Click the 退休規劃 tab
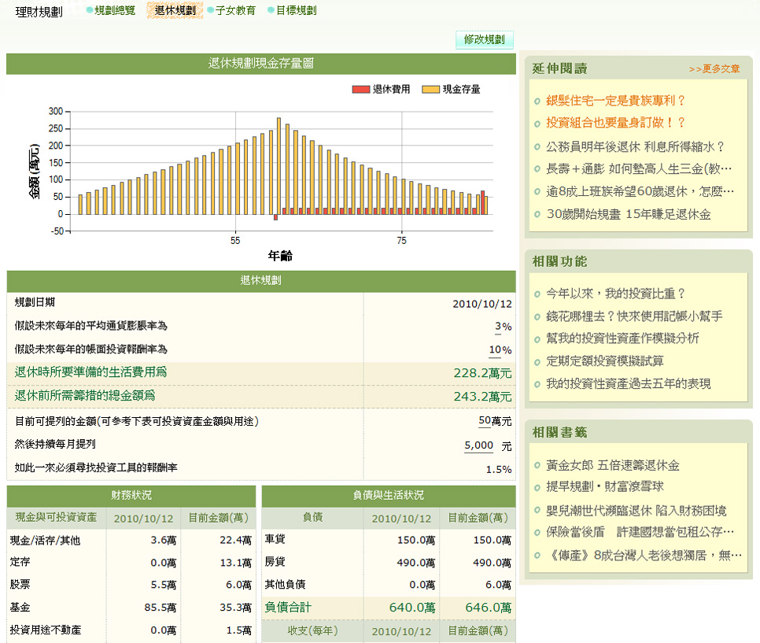 click(x=175, y=11)
